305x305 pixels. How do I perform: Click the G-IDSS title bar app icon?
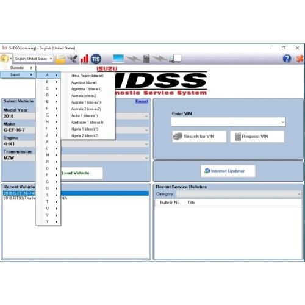point(4,48)
